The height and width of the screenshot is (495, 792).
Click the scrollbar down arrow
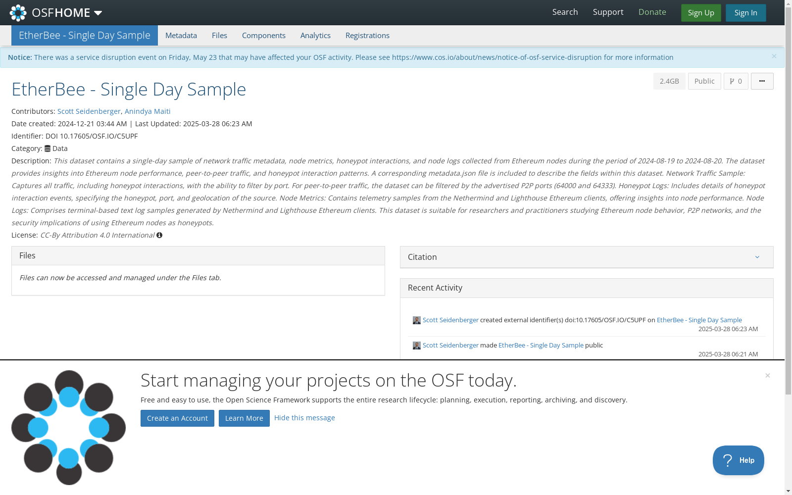(x=788, y=491)
